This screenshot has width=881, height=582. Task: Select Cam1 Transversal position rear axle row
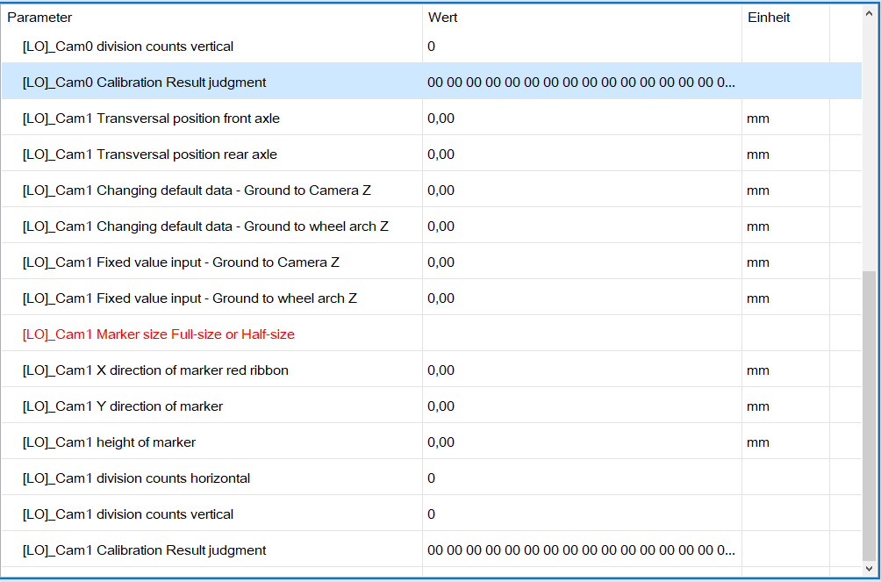[150, 154]
